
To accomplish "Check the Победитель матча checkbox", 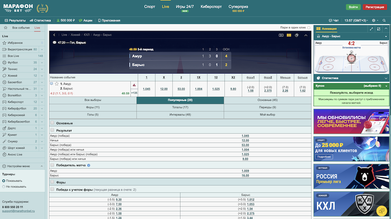I will 52,165.
